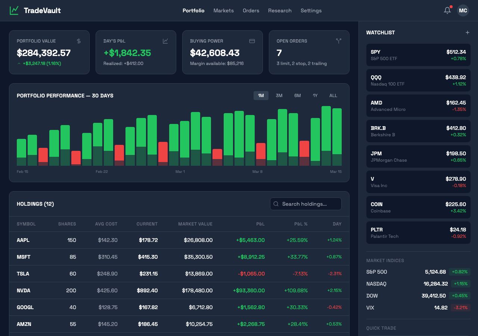Select the MSFT holdings row symbol

click(24, 257)
